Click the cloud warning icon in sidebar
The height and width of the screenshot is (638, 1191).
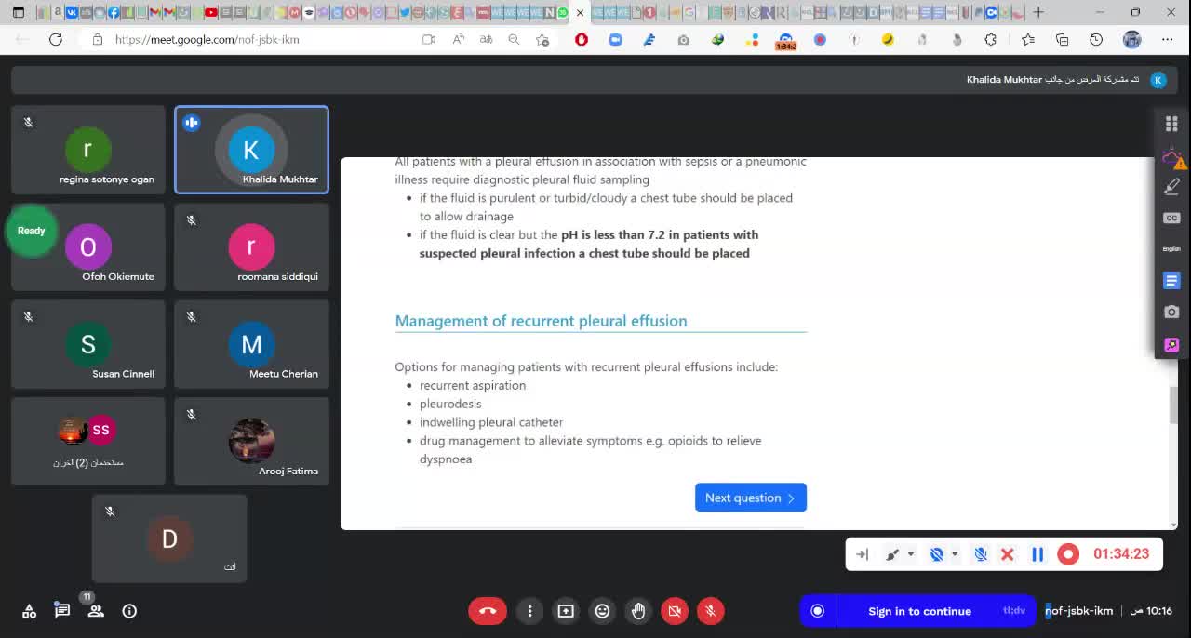1172,157
